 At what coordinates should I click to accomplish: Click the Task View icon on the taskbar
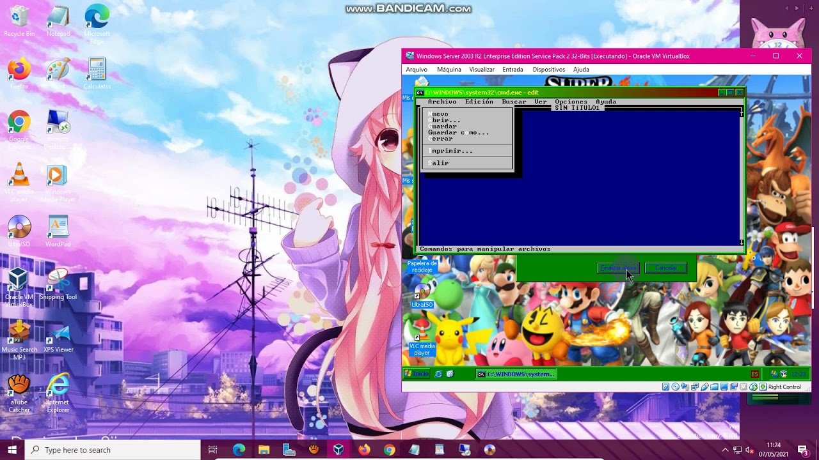click(213, 450)
